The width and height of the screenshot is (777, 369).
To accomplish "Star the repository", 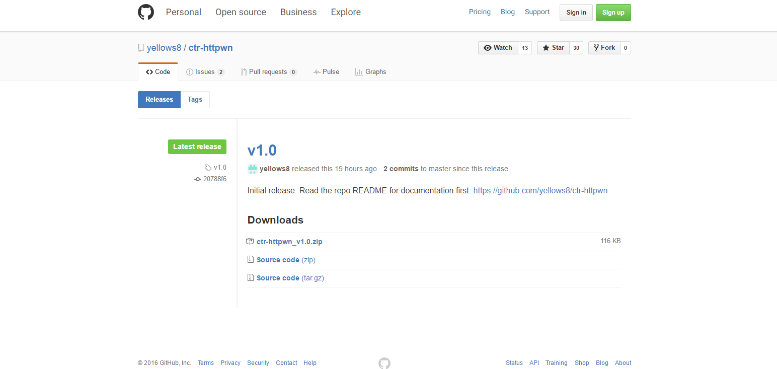I will click(x=553, y=48).
